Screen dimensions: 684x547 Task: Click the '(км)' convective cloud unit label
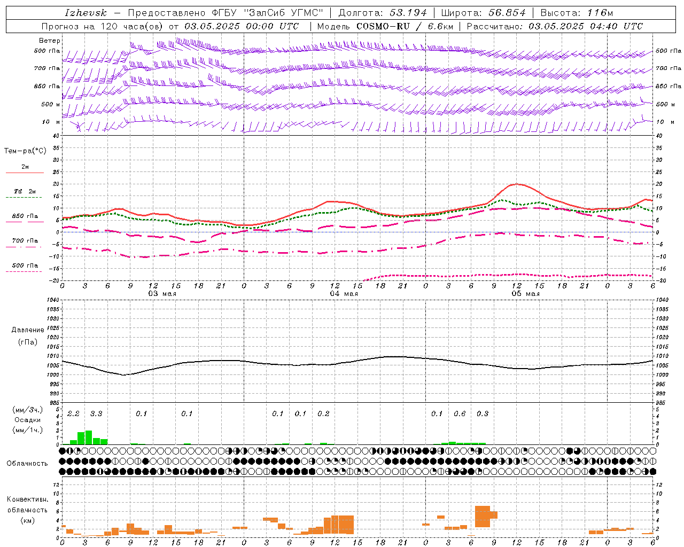[x=27, y=520]
